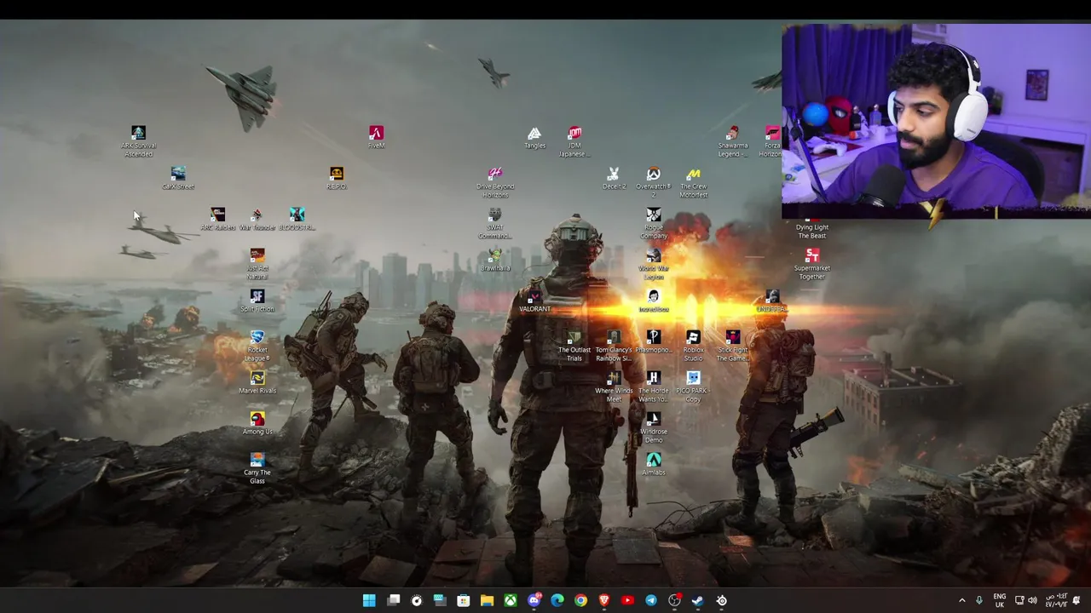
Task: Select the Brawlhalla desktop icon
Action: point(495,260)
